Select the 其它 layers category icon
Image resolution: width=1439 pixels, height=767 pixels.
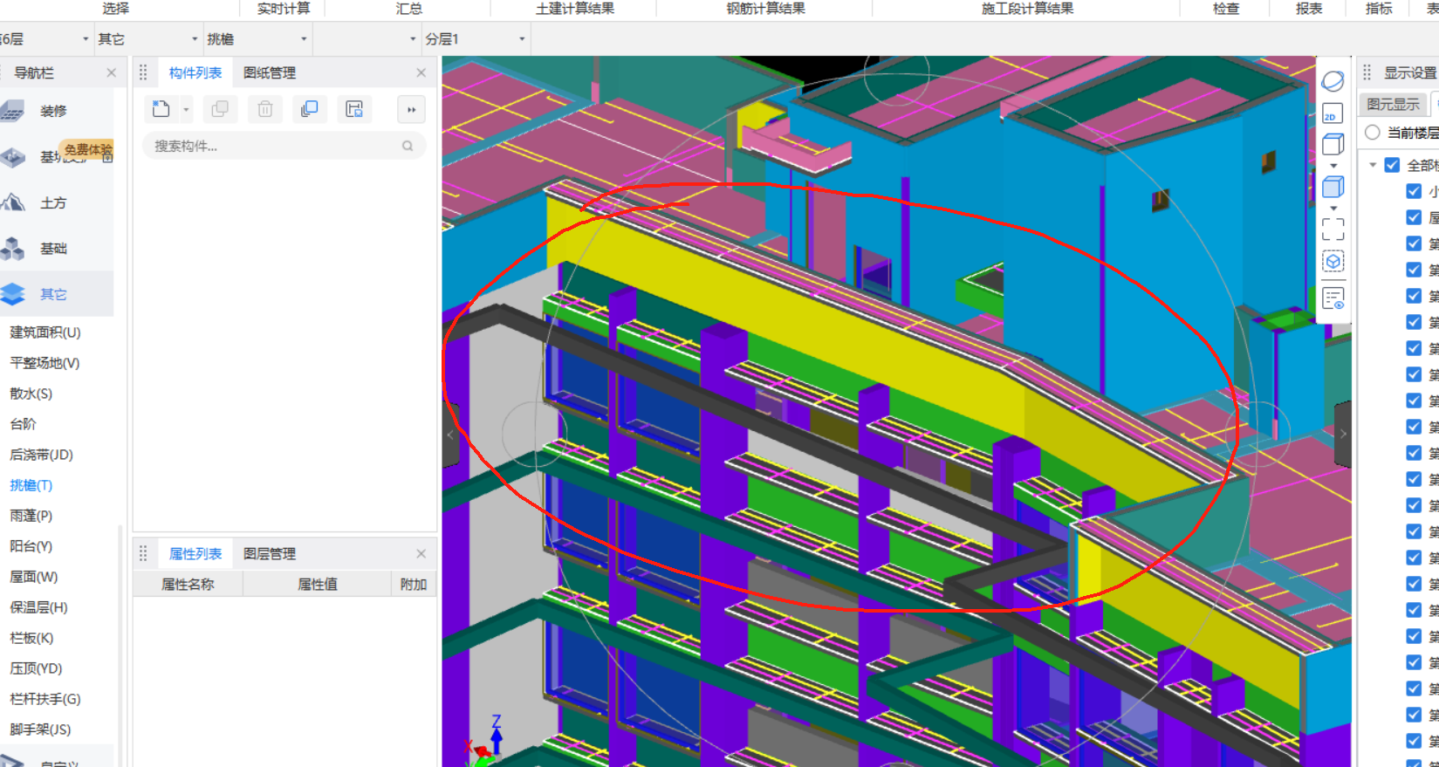click(12, 294)
